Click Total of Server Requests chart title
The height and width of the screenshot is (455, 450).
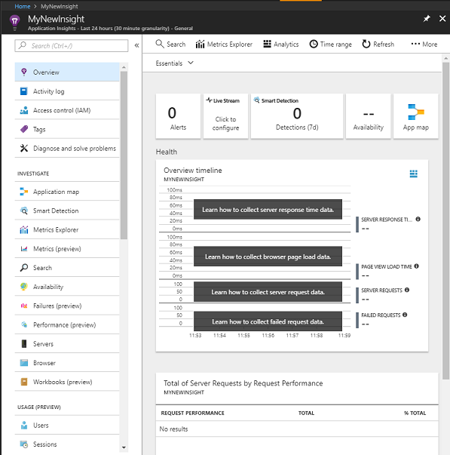243,383
